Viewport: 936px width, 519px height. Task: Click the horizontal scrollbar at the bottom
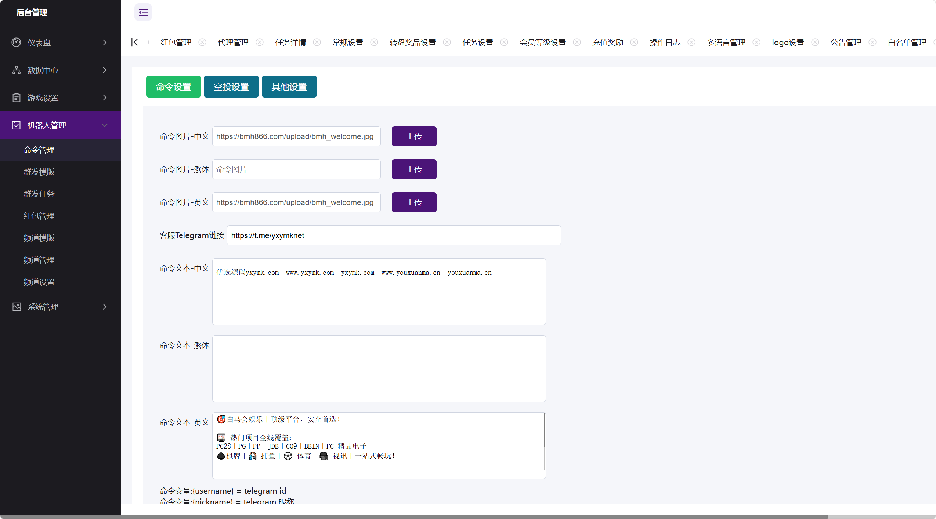tap(414, 516)
